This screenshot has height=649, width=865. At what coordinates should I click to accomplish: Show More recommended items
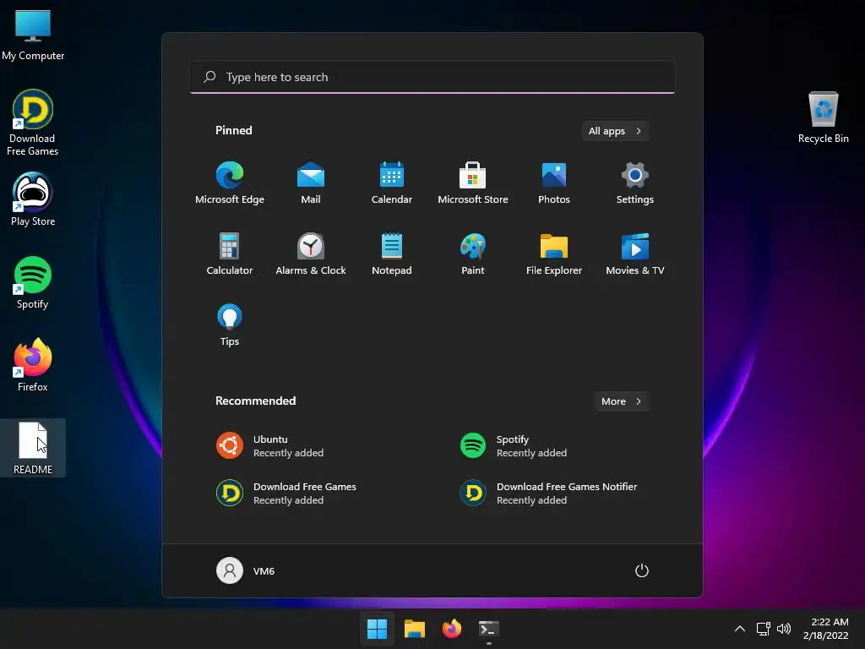pyautogui.click(x=622, y=401)
